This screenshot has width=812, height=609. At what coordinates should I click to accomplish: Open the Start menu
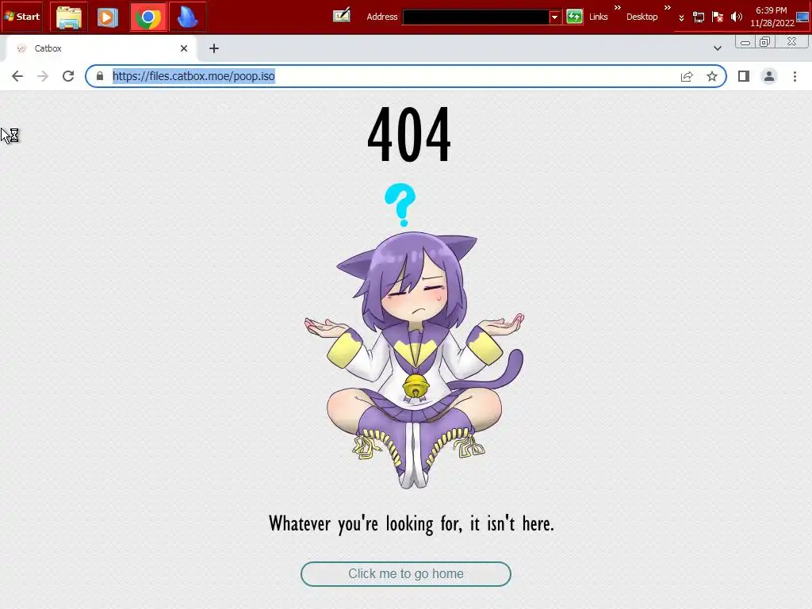point(21,17)
